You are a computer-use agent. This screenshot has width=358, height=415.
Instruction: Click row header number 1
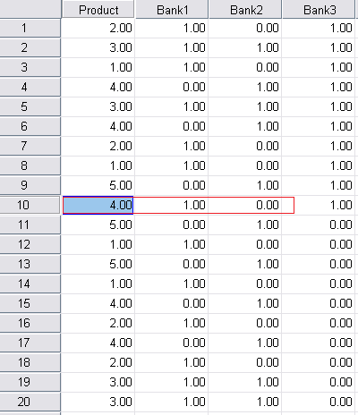[30, 28]
